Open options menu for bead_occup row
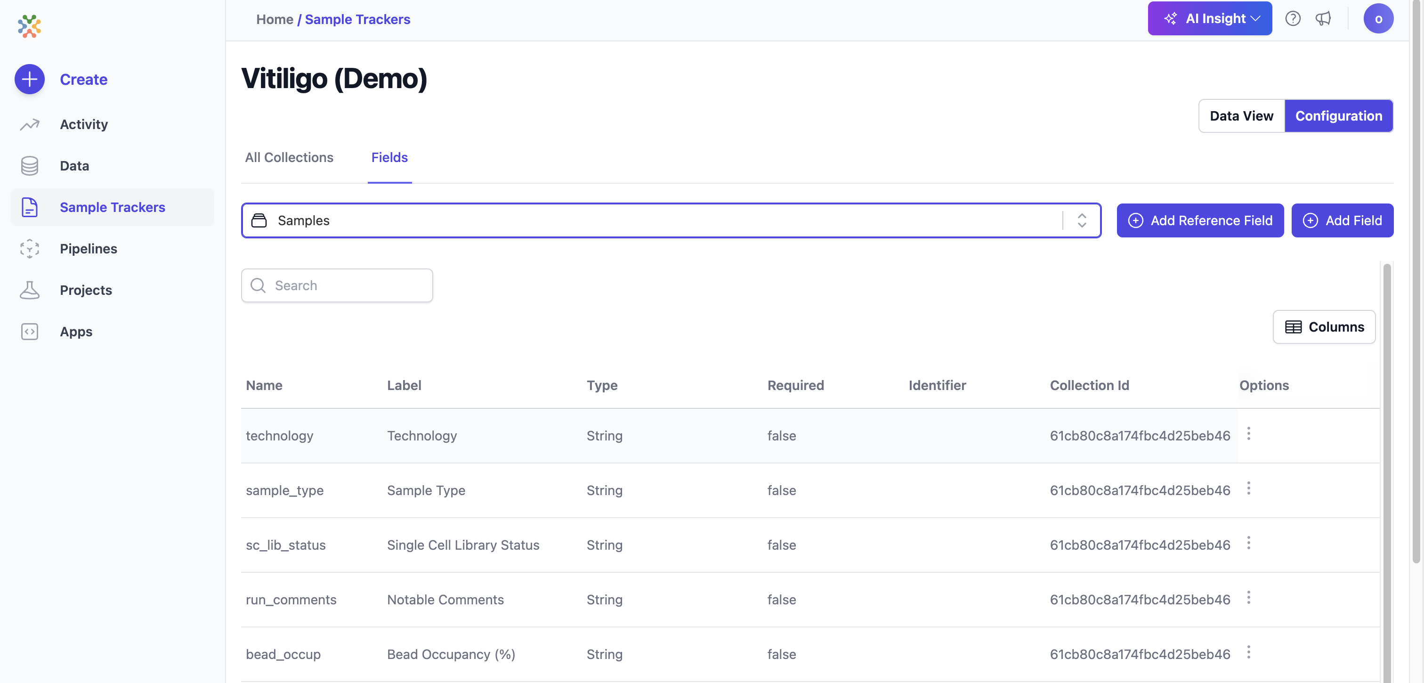The image size is (1424, 683). pos(1248,652)
